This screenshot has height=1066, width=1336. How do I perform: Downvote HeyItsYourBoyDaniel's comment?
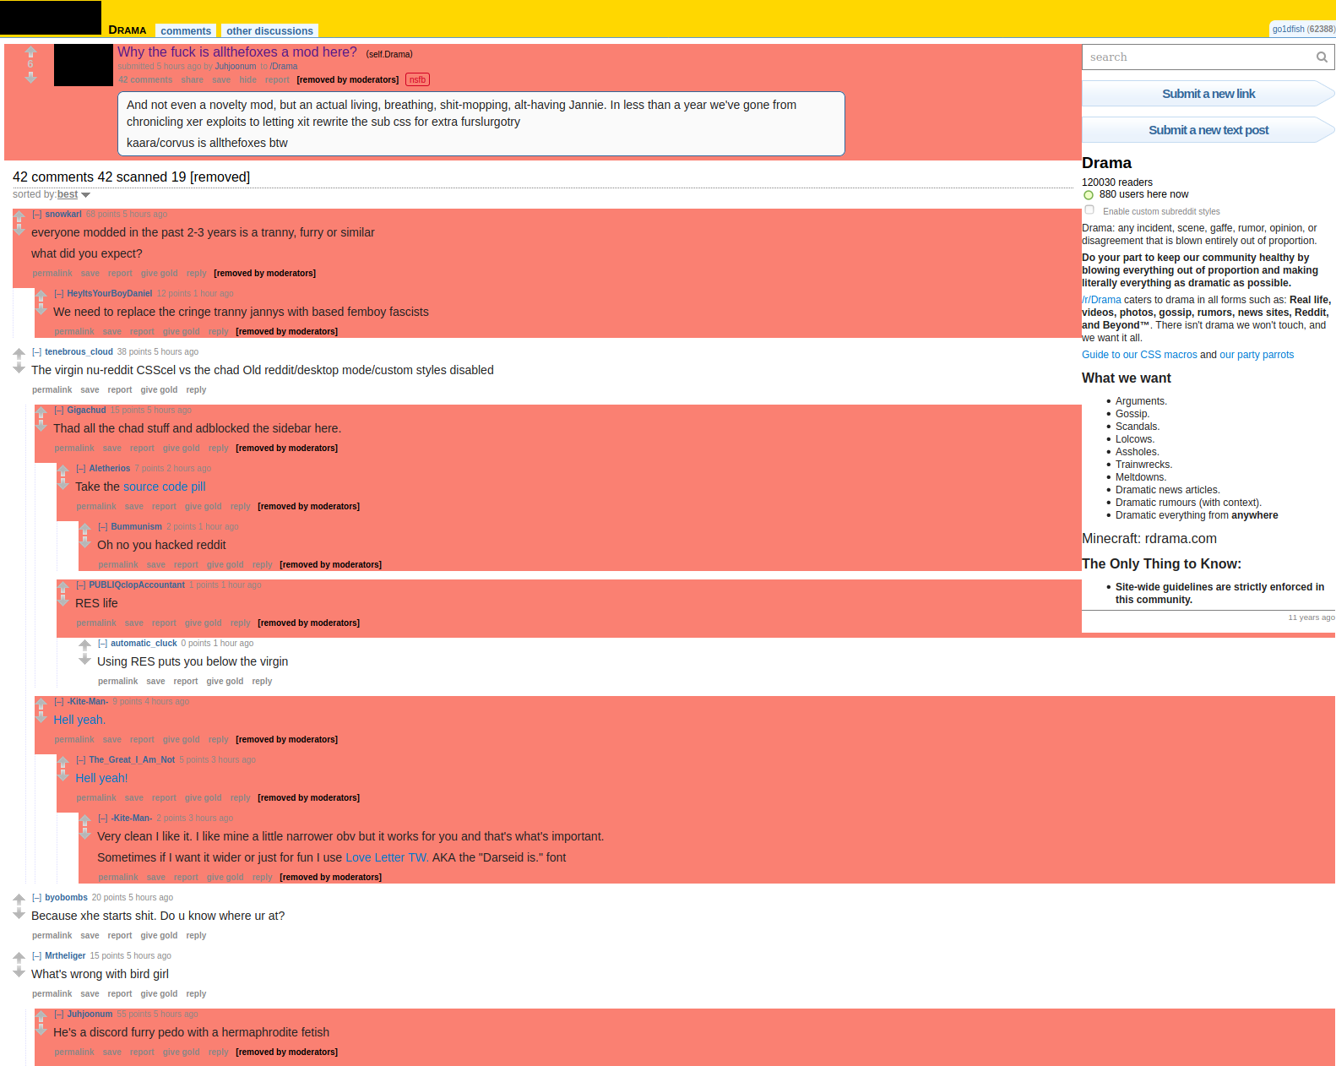(41, 310)
